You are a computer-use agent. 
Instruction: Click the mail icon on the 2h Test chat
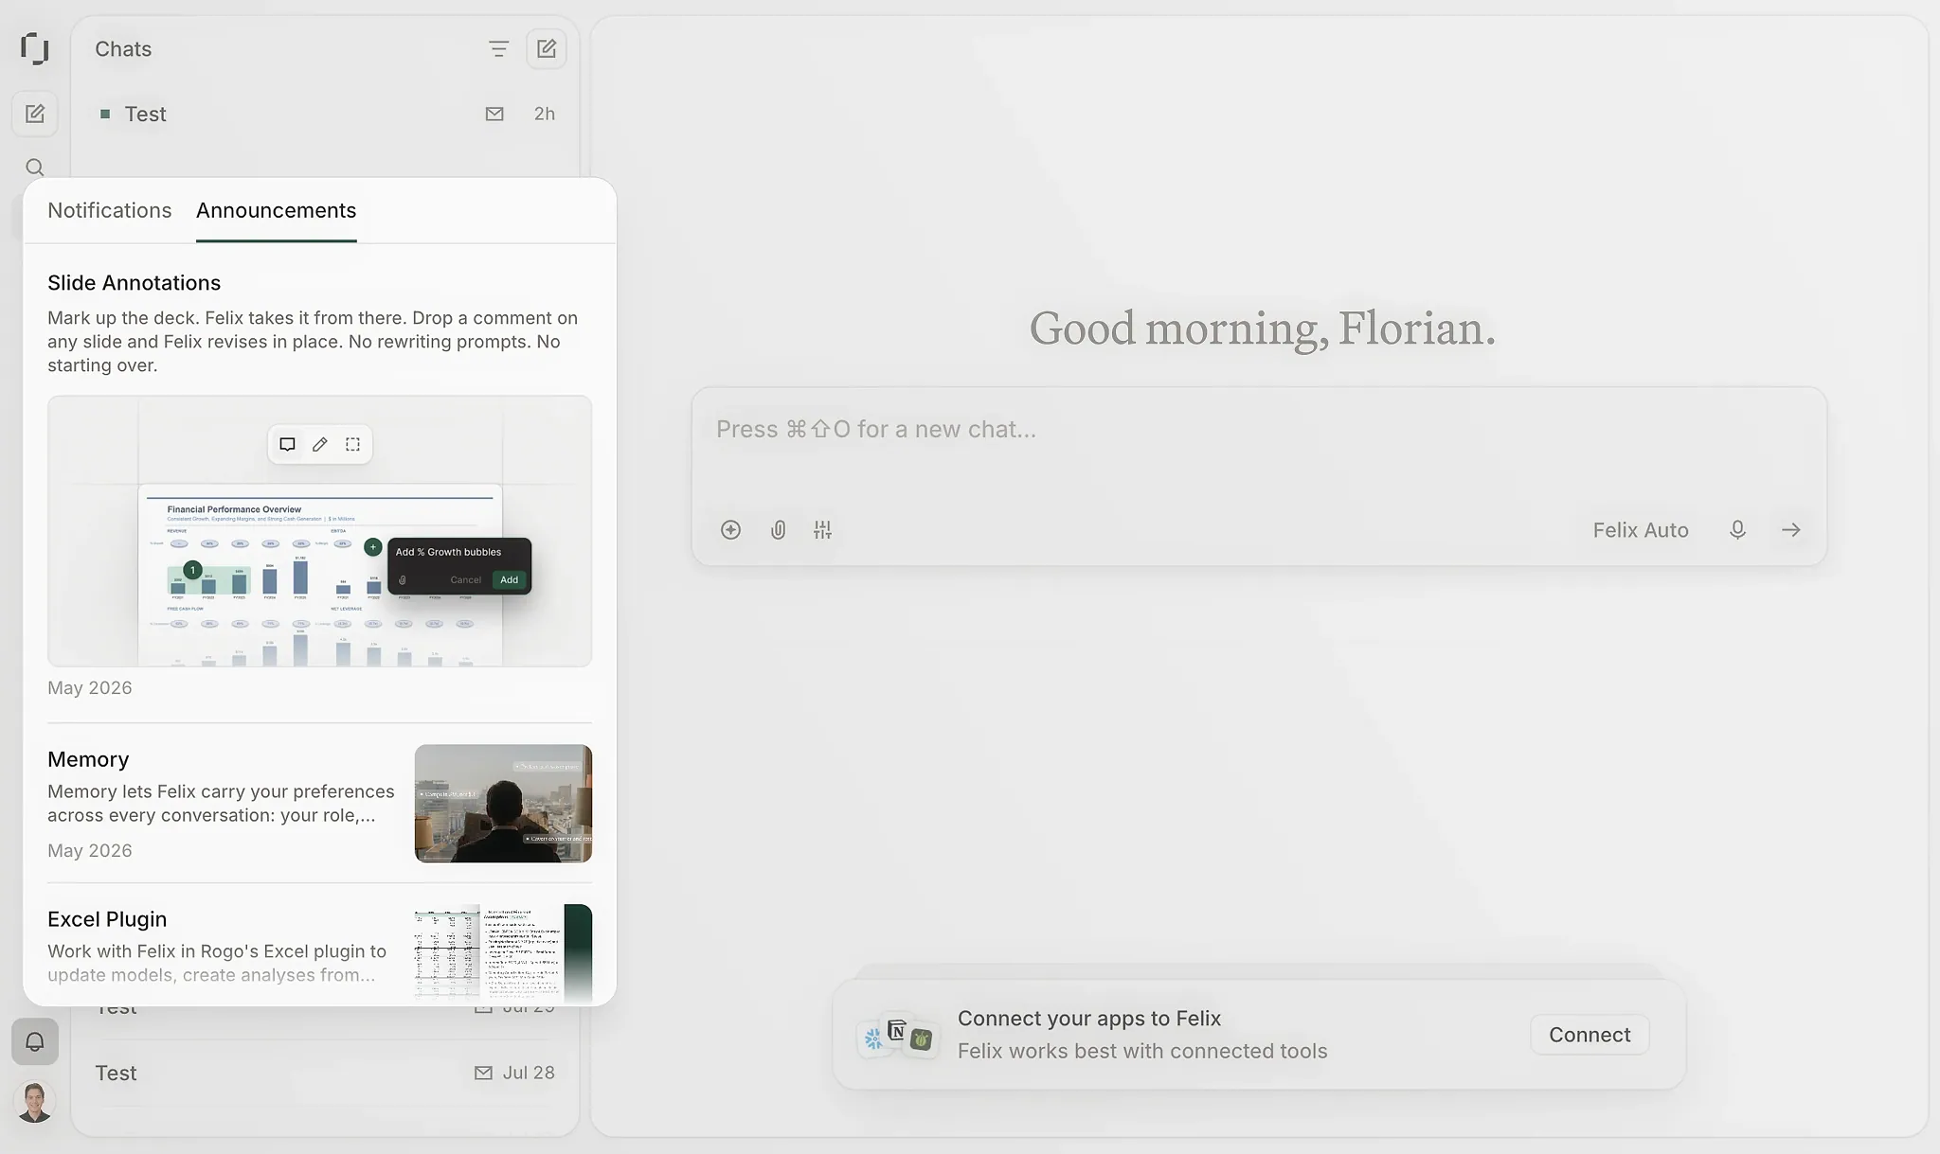coord(494,114)
